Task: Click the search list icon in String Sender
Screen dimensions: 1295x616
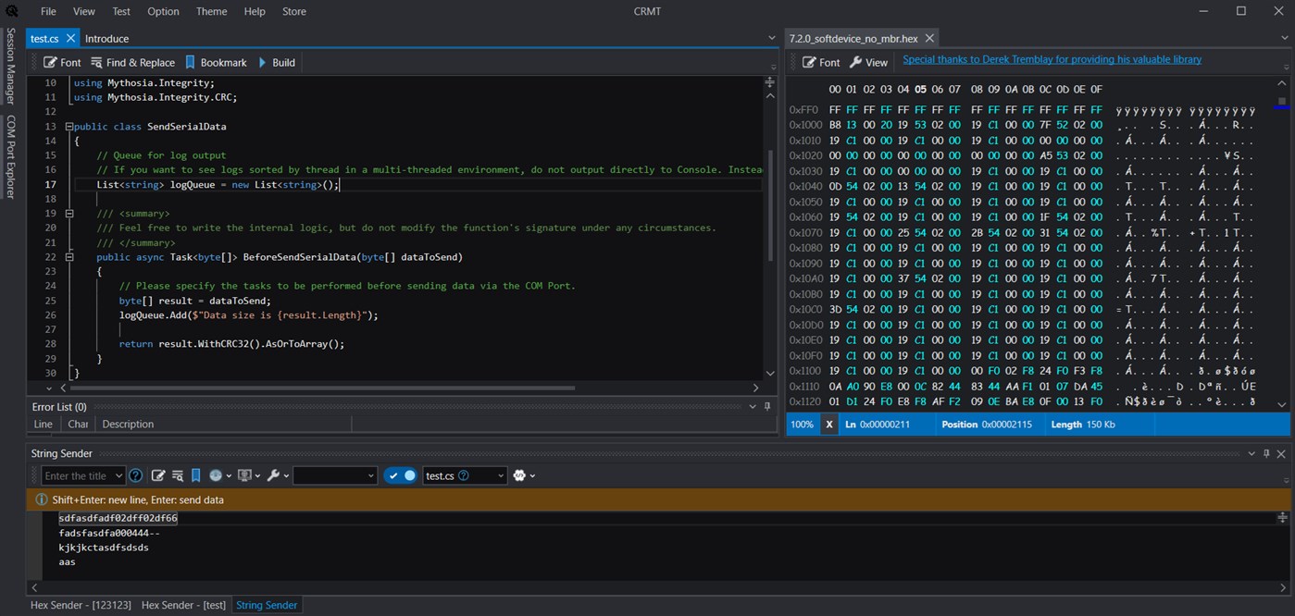Action: 177,475
